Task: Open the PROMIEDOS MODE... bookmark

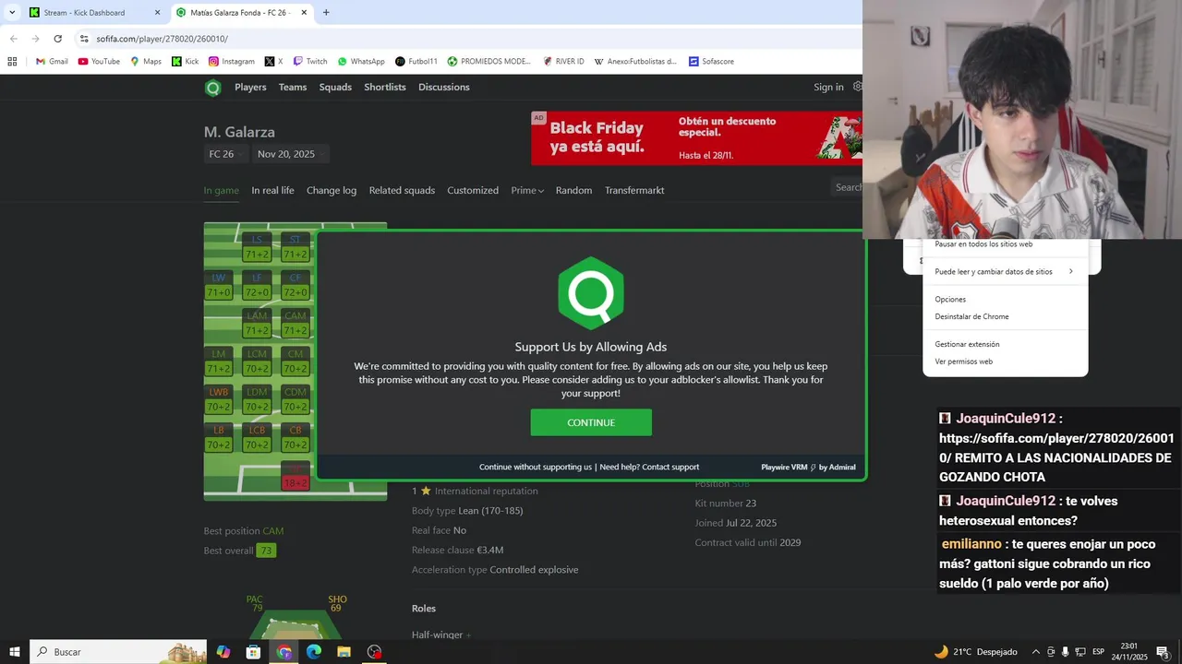Action: 489,62
